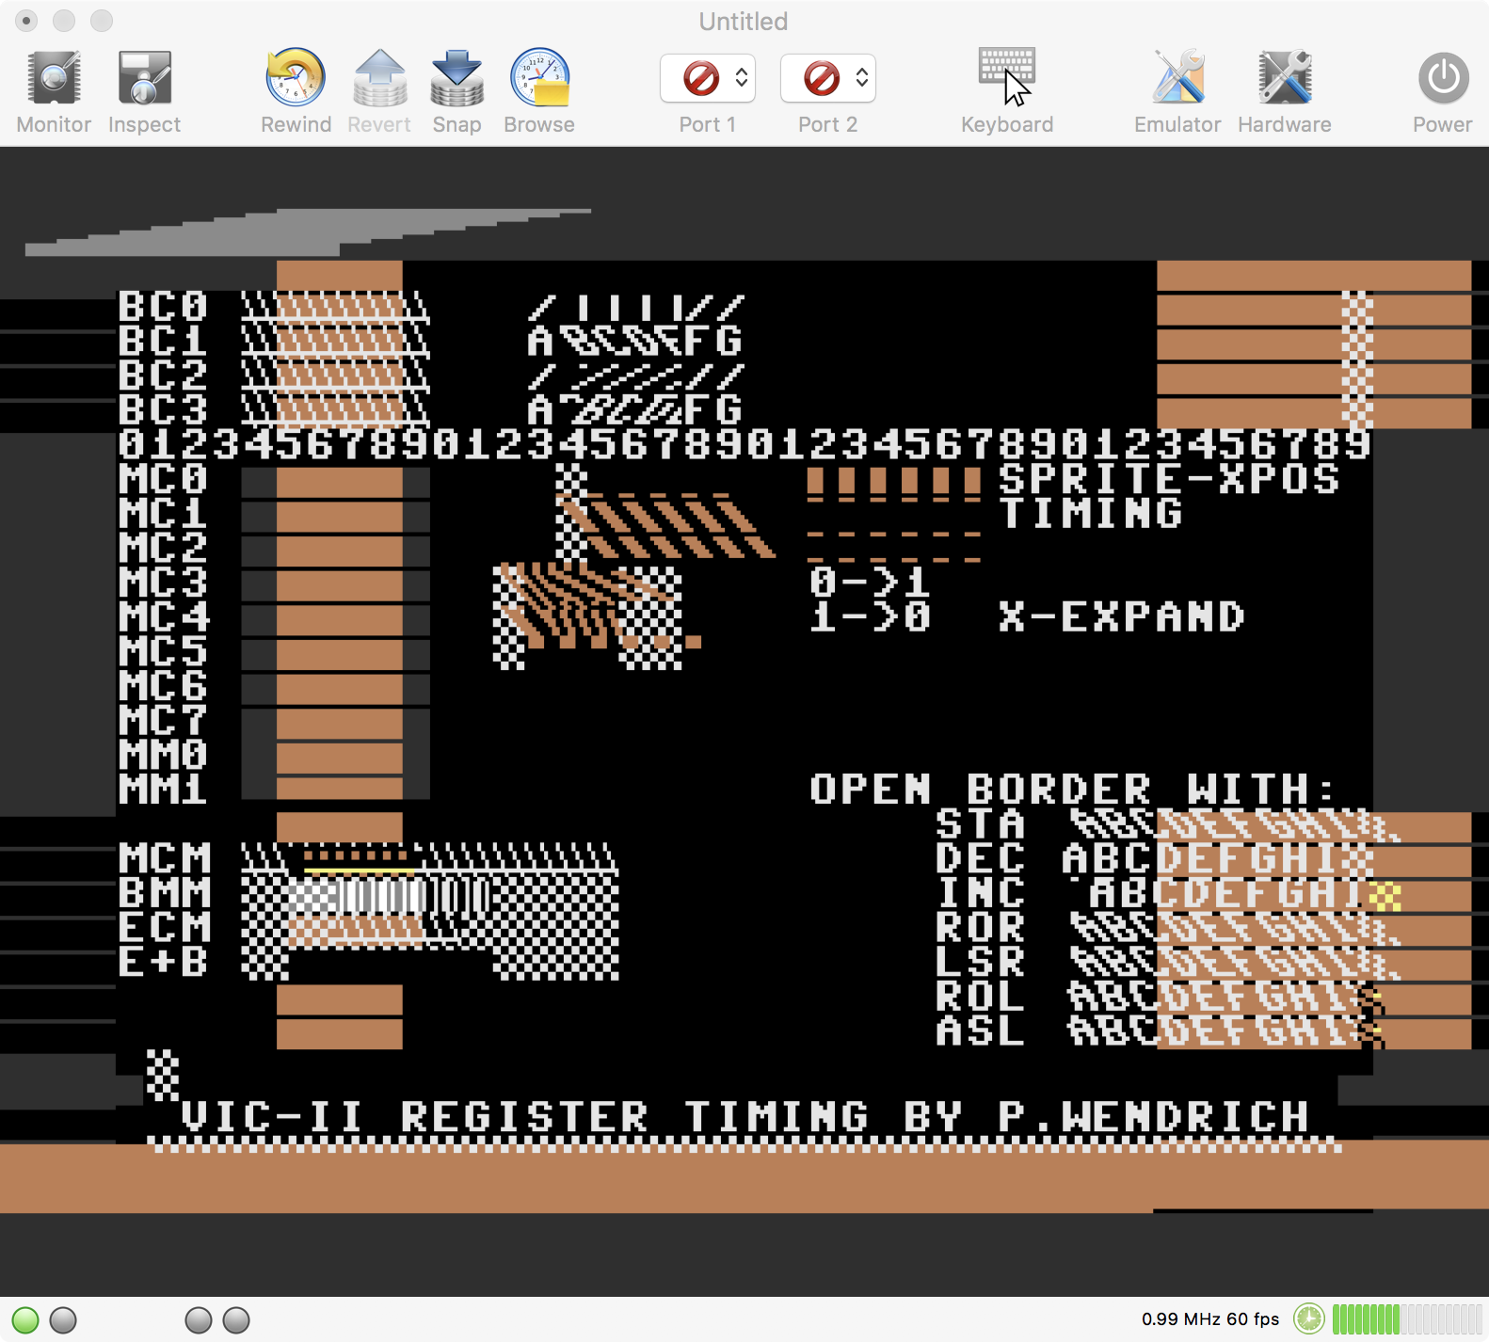Click the third status bar LED
This screenshot has width=1489, height=1342.
click(199, 1320)
